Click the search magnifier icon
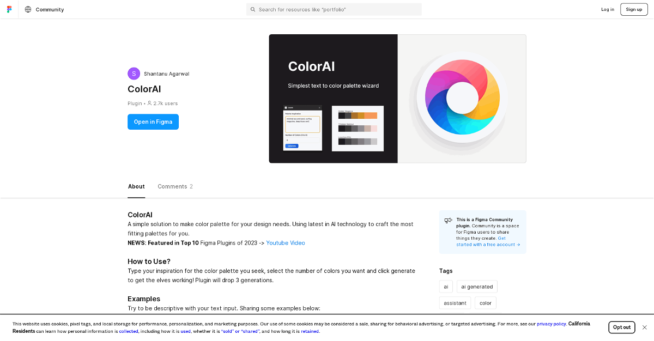Image resolution: width=654 pixels, height=341 pixels. point(253,9)
